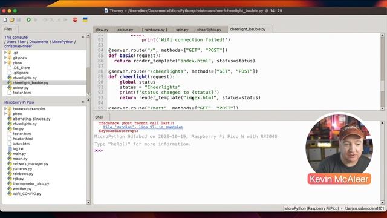Expand the .git folder
This screenshot has width=387, height=218.
(x=5, y=53)
